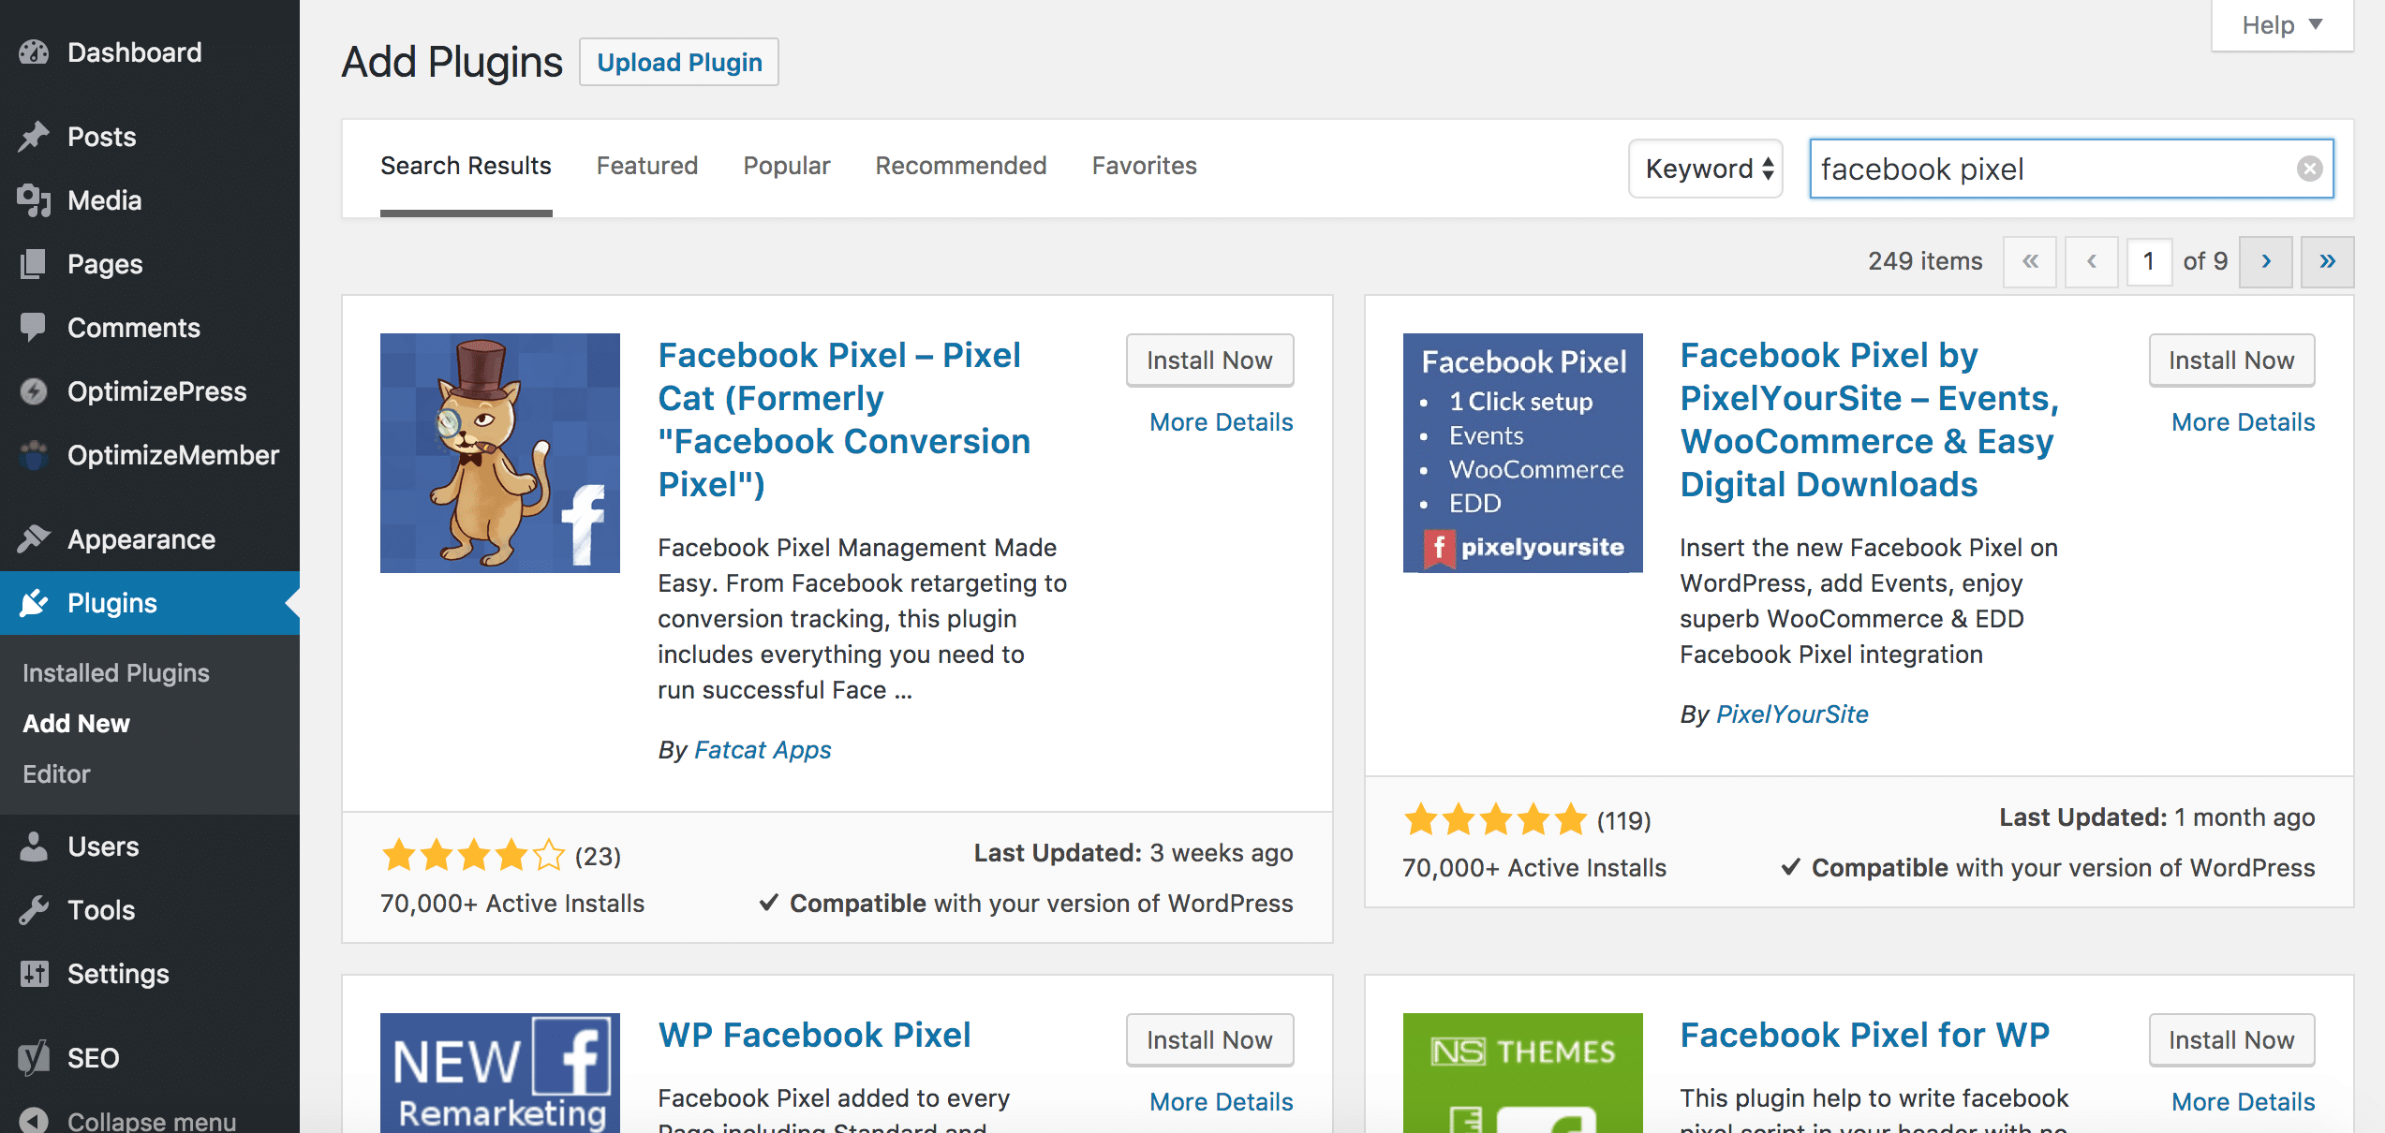Open the Pixel Cat plugin thumbnail
Viewport: 2385px width, 1133px height.
coord(500,453)
